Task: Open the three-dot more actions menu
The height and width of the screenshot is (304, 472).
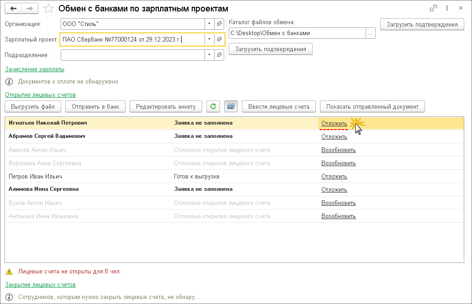Action: 447,9
